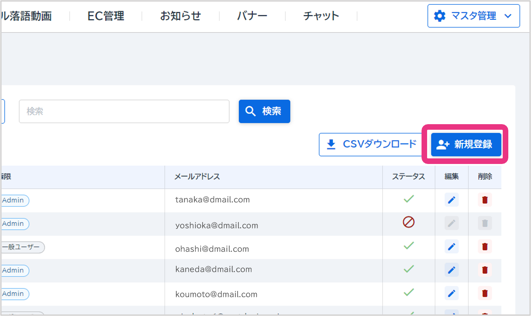Open the チャット navigation item
This screenshot has height=316, width=531.
click(x=321, y=16)
